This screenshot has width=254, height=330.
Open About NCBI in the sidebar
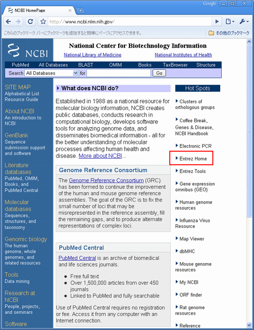point(19,111)
